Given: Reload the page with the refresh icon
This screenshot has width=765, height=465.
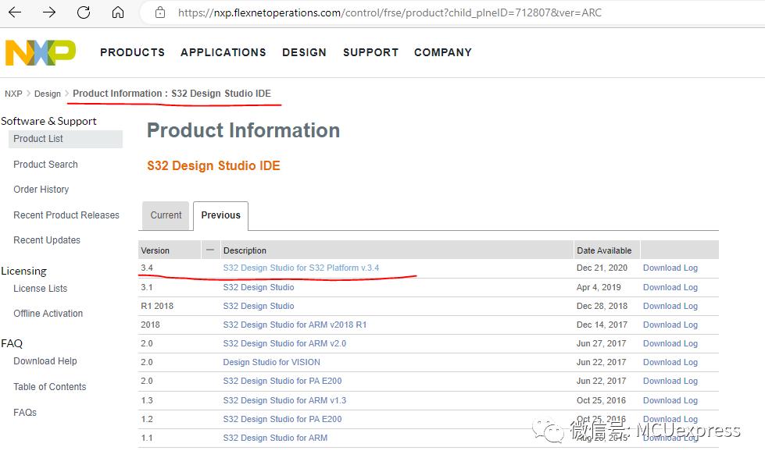Looking at the screenshot, I should point(84,12).
